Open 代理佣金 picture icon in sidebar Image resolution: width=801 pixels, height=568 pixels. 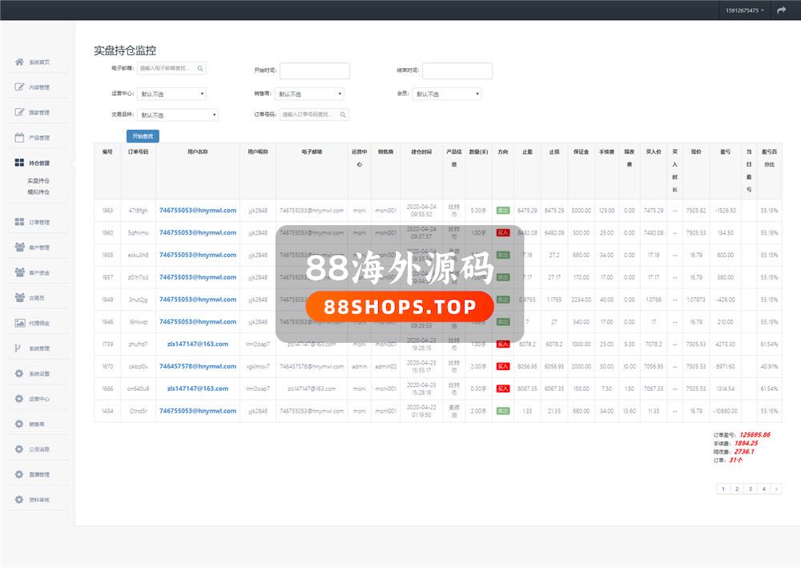click(19, 323)
